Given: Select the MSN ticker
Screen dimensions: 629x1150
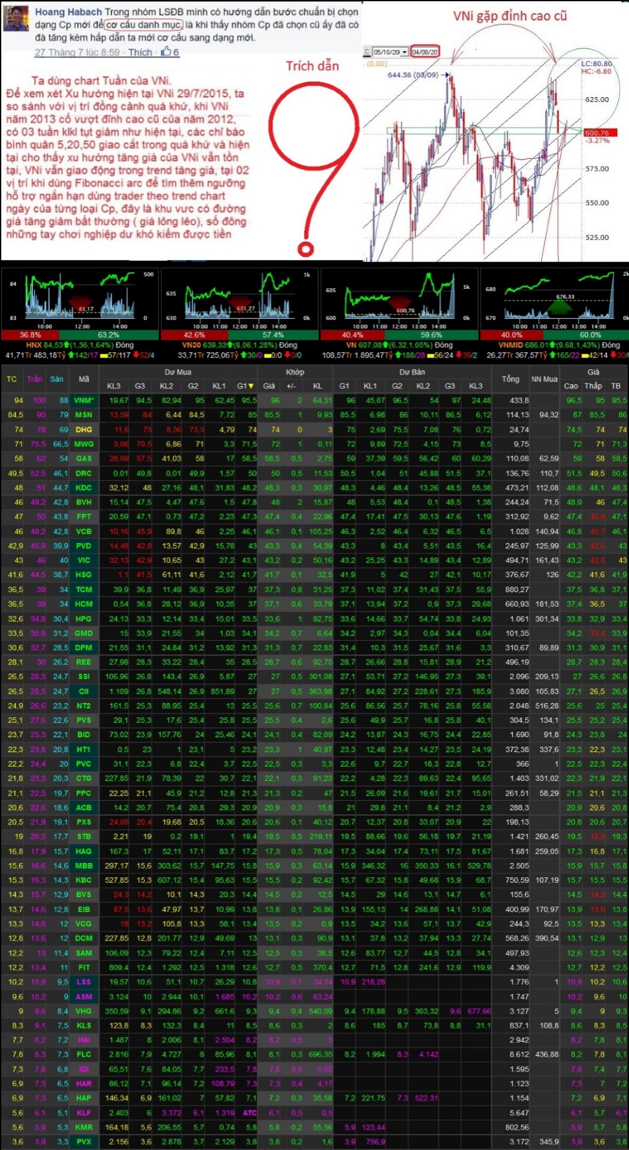Looking at the screenshot, I should (x=84, y=415).
